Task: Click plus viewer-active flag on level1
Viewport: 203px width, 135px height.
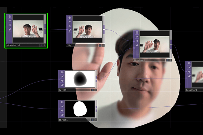Action: 96,90
